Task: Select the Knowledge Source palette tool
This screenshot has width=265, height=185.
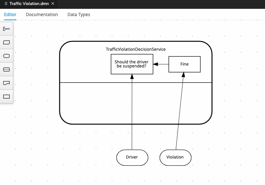Action: [6, 83]
